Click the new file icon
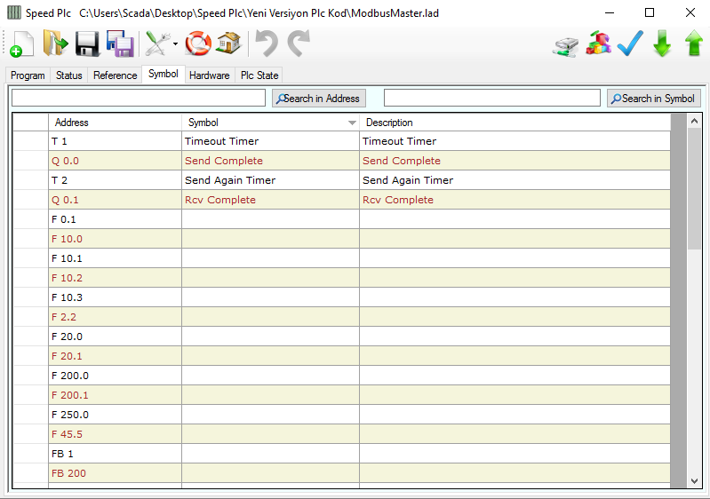 pos(22,44)
